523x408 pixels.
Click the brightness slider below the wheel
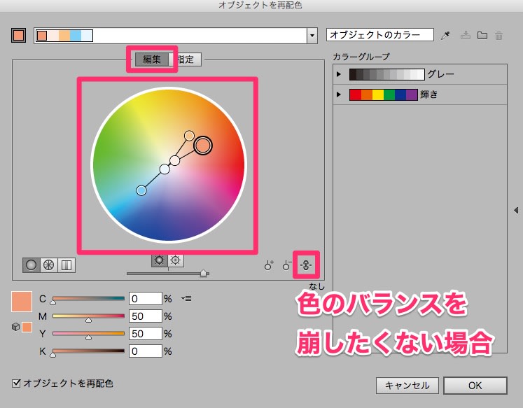coord(168,274)
